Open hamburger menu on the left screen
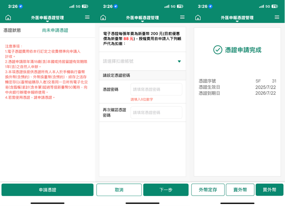Screen dimensions: 285x206 point(87,17)
